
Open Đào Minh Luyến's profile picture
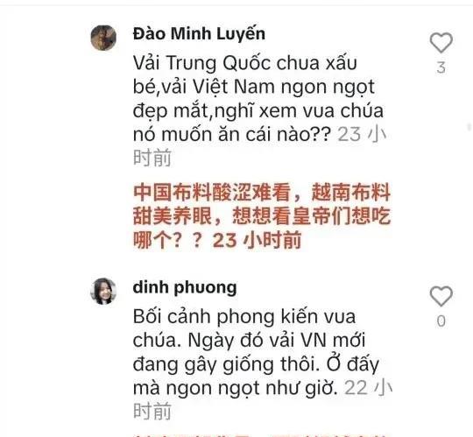(x=103, y=38)
